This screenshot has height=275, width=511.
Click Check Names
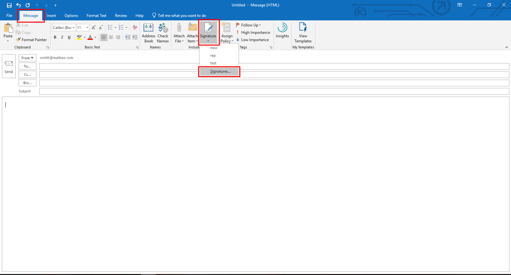pyautogui.click(x=163, y=33)
